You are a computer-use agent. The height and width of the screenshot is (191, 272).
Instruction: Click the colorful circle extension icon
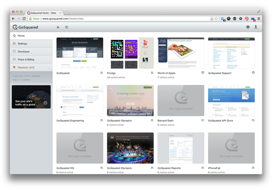(x=228, y=19)
